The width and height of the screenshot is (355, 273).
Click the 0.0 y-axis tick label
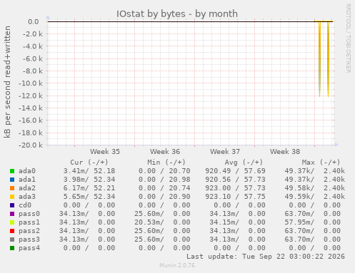pos(34,21)
